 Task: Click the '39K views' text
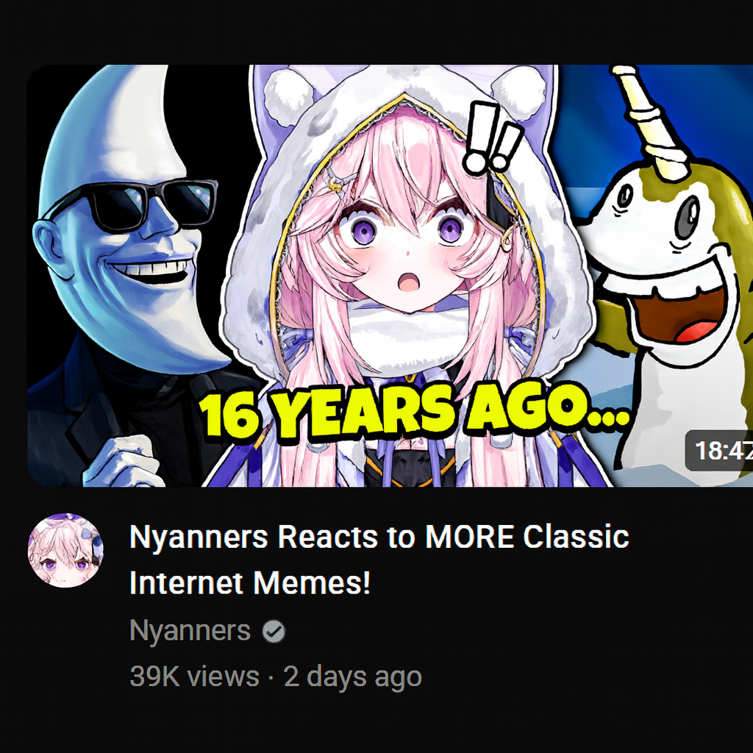click(194, 677)
